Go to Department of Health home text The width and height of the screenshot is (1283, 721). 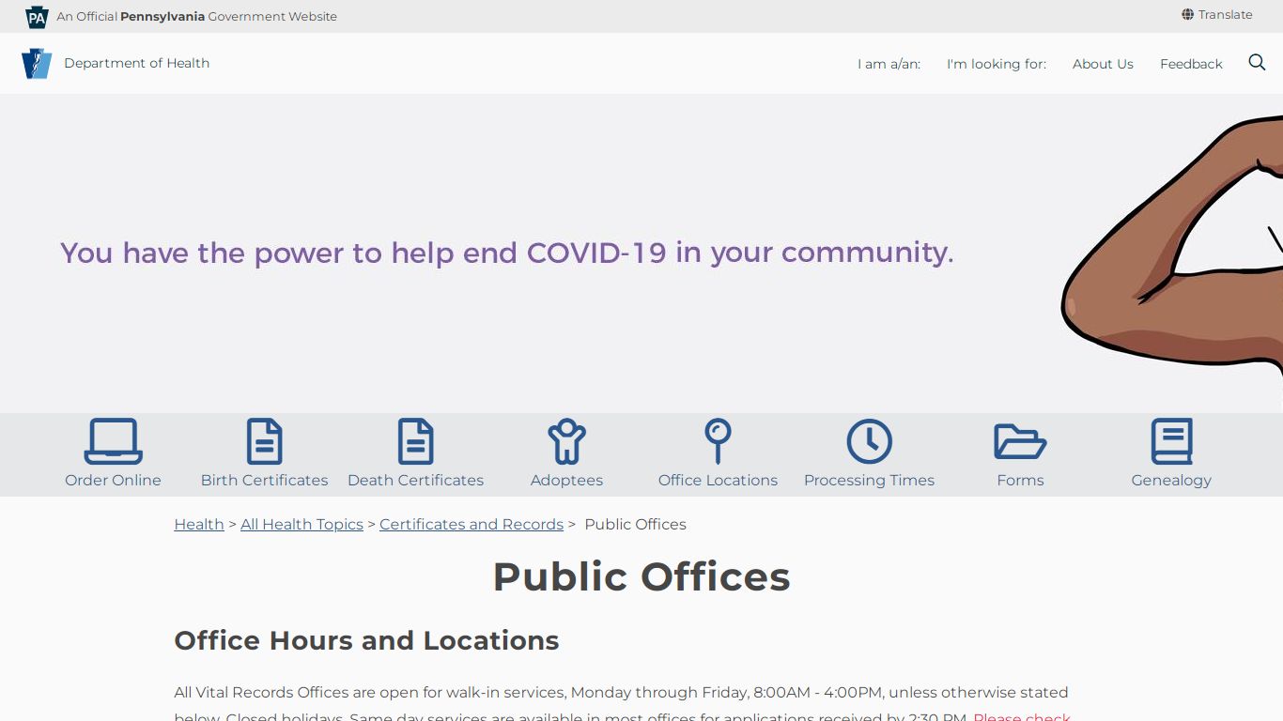click(136, 63)
